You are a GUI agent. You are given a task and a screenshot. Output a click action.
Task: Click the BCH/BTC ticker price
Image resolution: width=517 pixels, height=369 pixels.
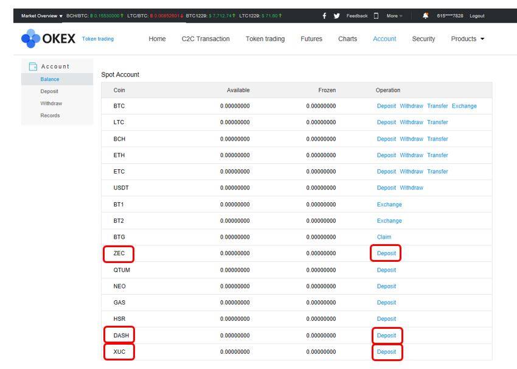pyautogui.click(x=106, y=16)
